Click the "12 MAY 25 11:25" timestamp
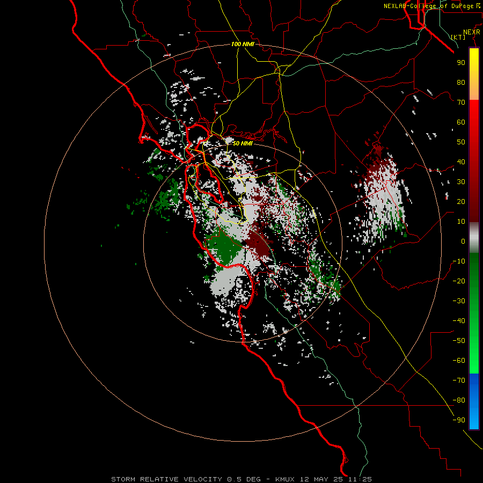The height and width of the screenshot is (483, 483). coord(335,479)
